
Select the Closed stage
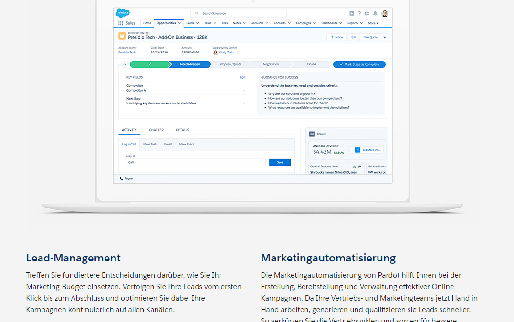pyautogui.click(x=312, y=64)
